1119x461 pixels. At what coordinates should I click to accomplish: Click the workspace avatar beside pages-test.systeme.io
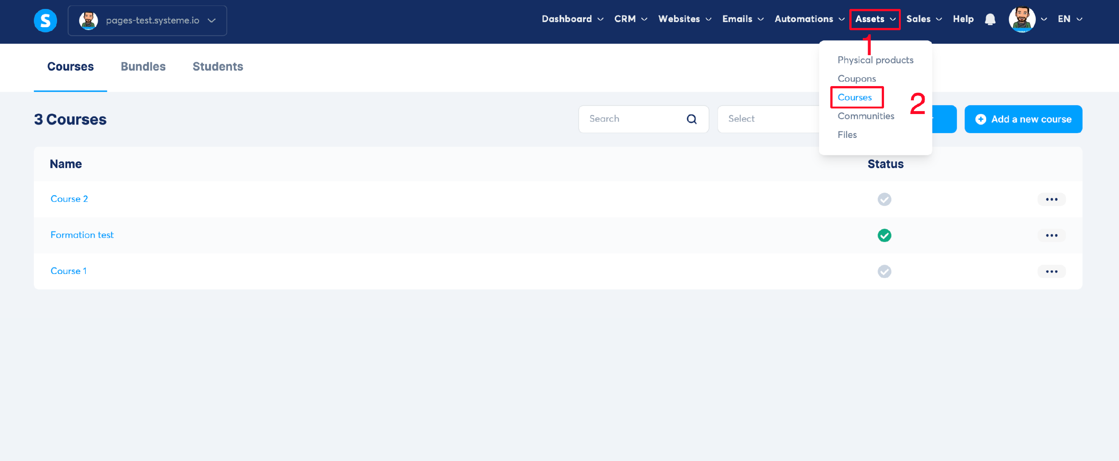[89, 20]
